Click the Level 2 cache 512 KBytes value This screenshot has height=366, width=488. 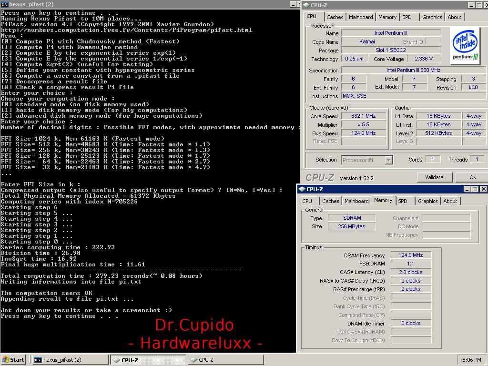point(438,133)
